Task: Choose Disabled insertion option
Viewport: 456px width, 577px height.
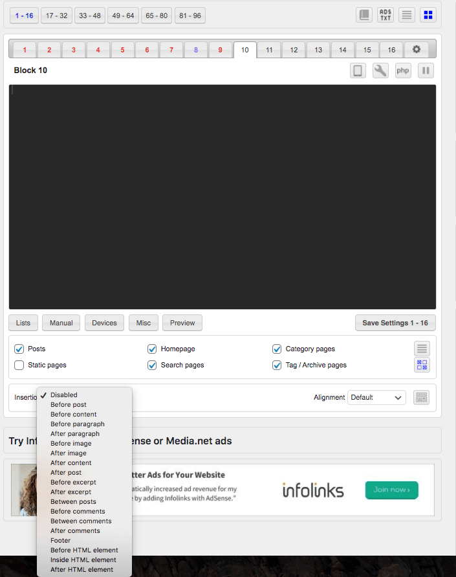Action: (84, 395)
